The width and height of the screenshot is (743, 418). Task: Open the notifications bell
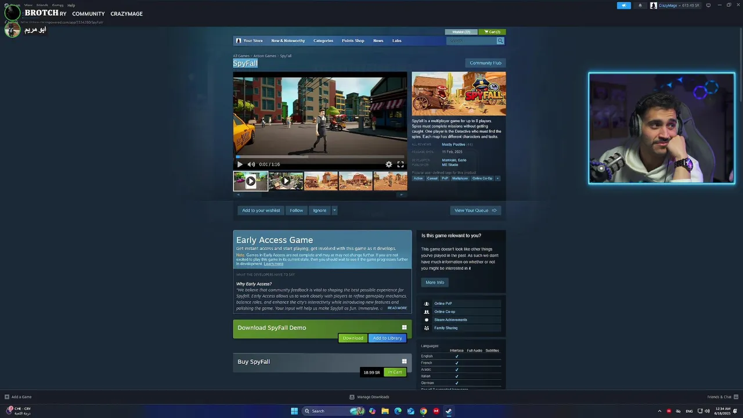click(640, 5)
